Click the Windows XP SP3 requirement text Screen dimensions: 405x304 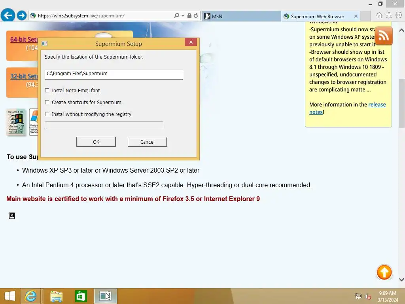pyautogui.click(x=111, y=170)
